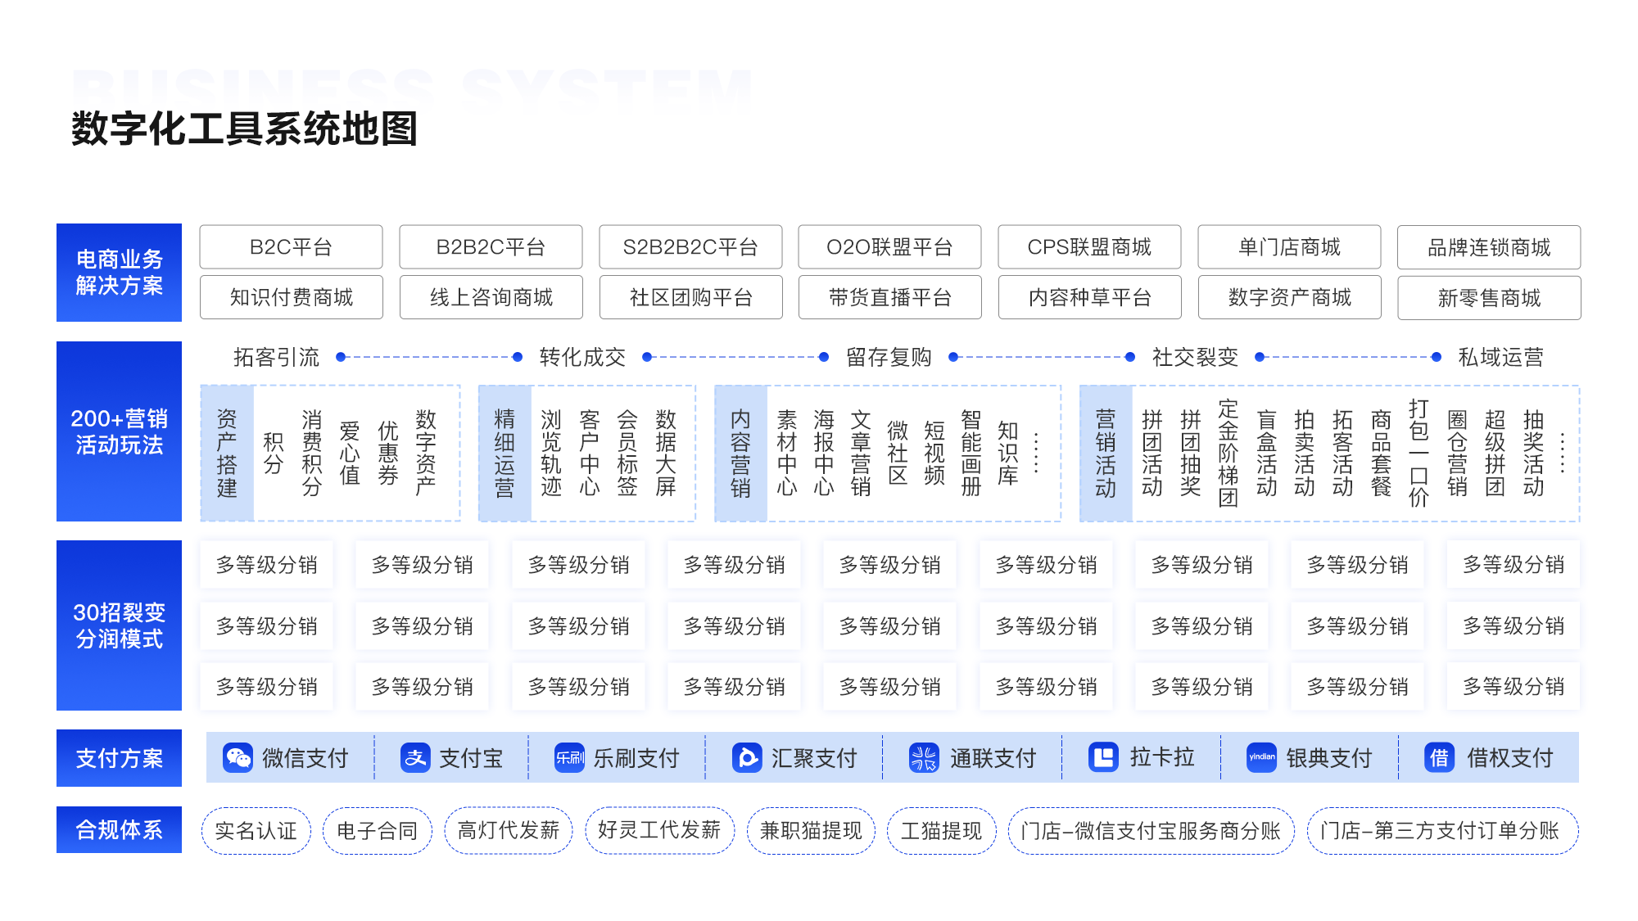Click the 工猫提现 pill
The image size is (1638, 921).
pyautogui.click(x=942, y=831)
